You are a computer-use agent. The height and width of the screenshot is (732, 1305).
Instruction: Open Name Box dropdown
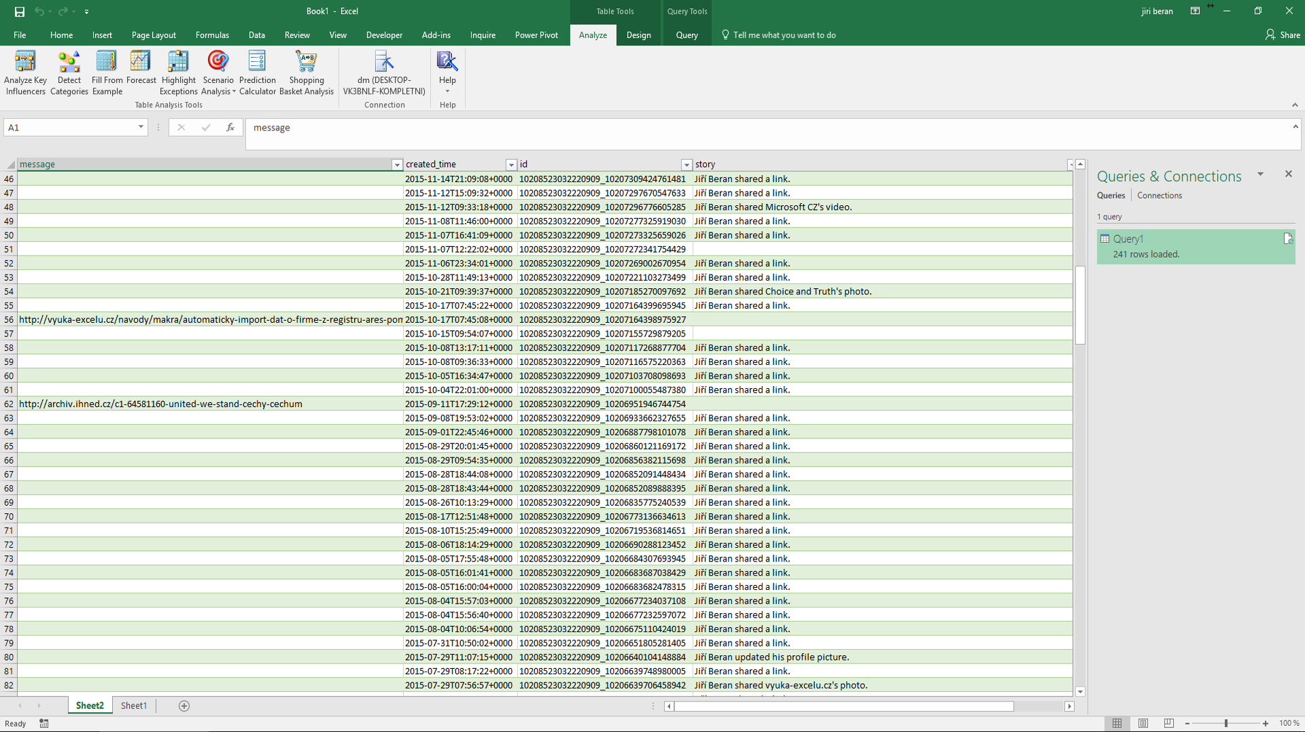click(x=141, y=127)
